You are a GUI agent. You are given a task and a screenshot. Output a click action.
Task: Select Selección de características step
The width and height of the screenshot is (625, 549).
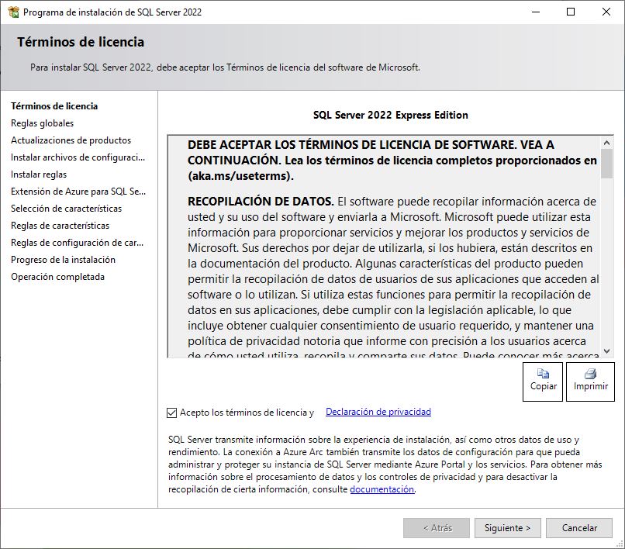(66, 209)
